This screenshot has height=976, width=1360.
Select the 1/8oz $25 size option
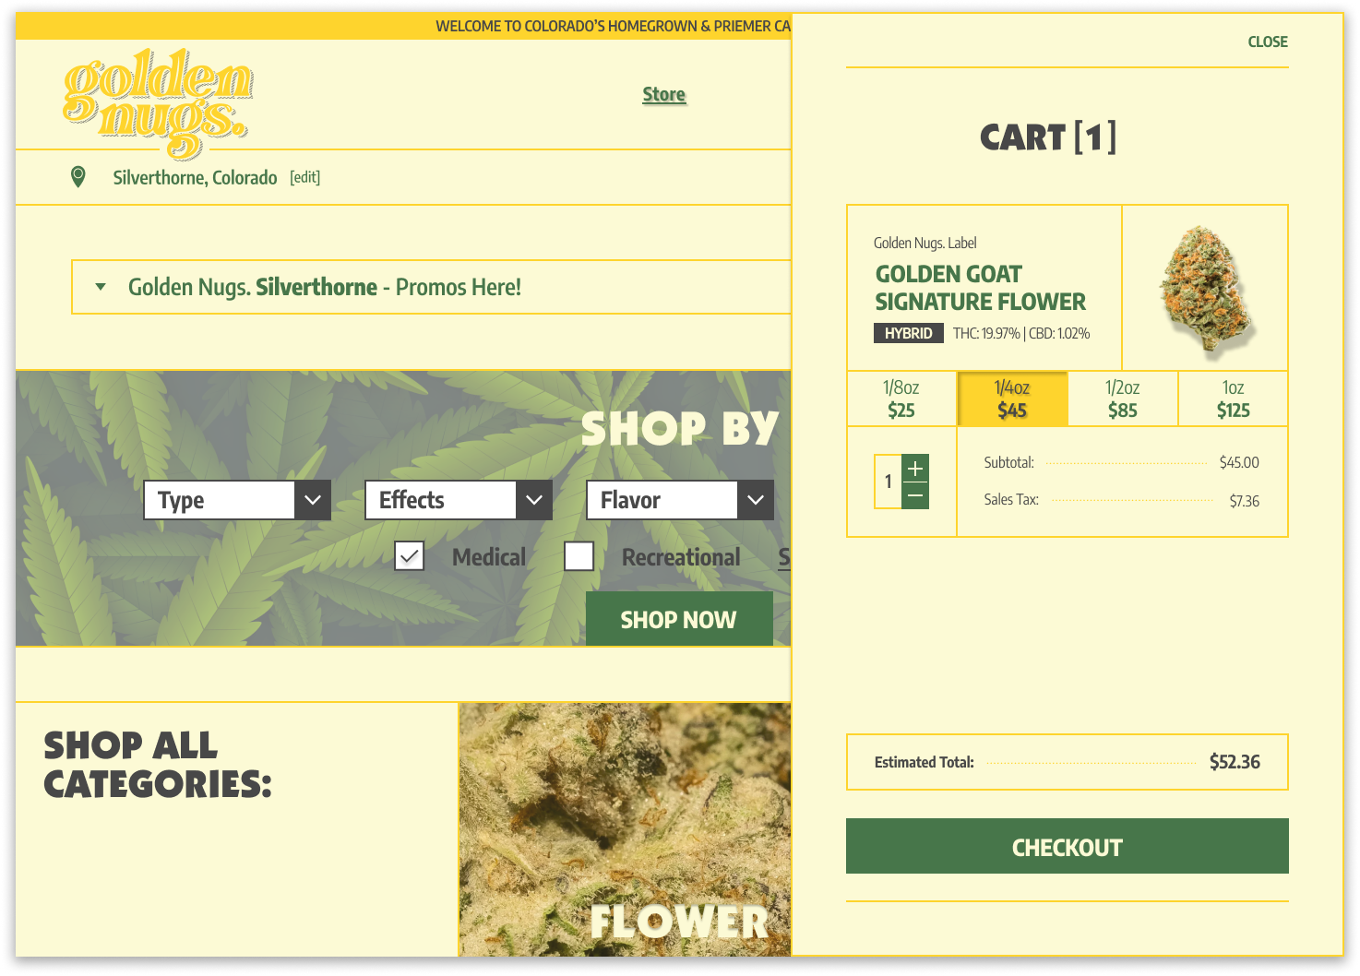901,399
